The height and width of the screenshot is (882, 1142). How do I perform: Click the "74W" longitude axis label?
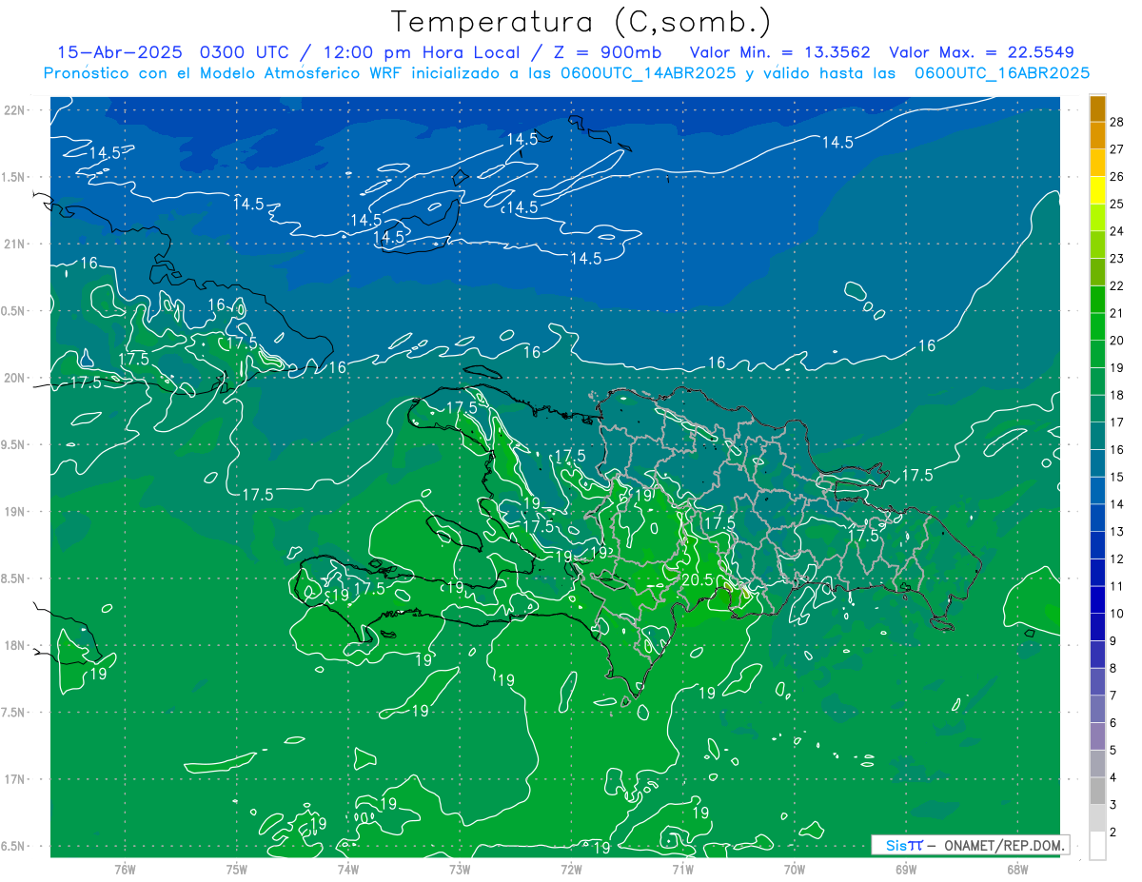348,870
